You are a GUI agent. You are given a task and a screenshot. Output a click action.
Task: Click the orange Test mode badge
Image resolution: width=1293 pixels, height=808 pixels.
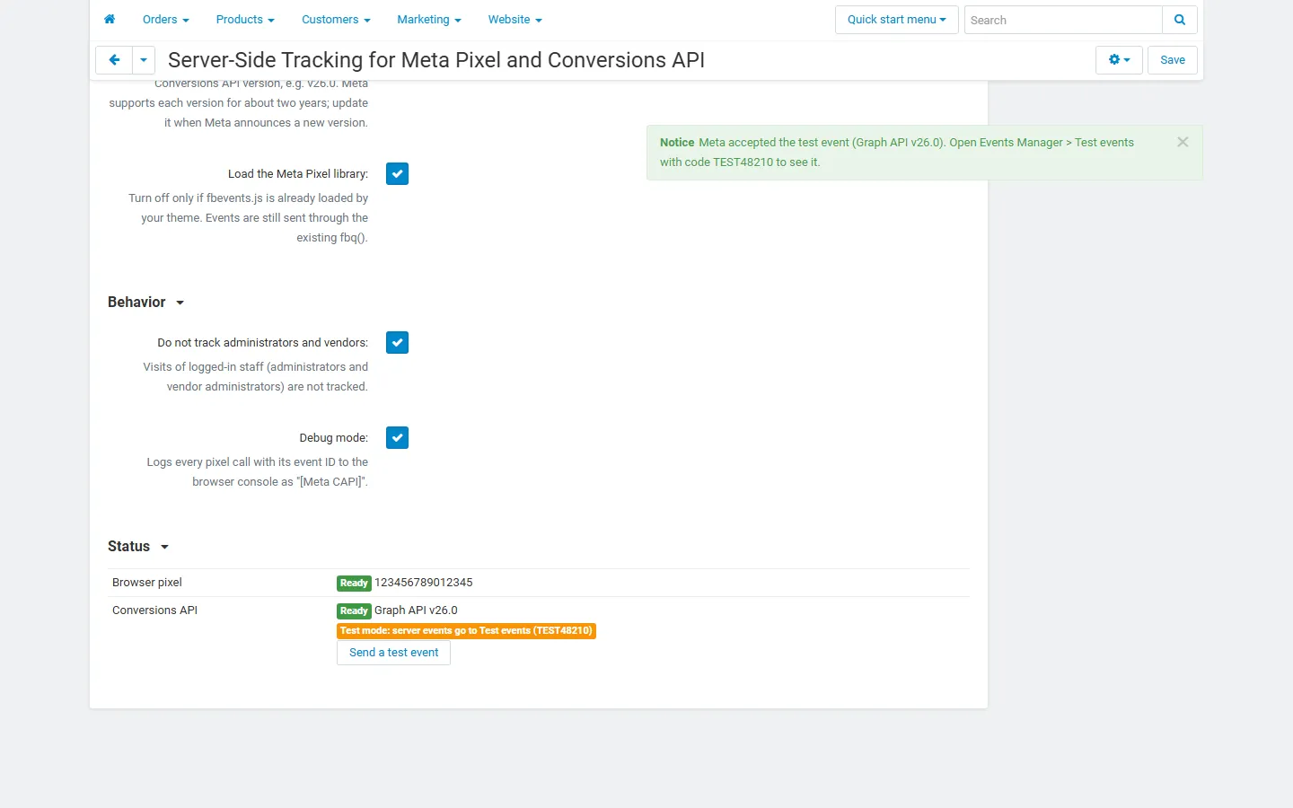[x=466, y=631]
